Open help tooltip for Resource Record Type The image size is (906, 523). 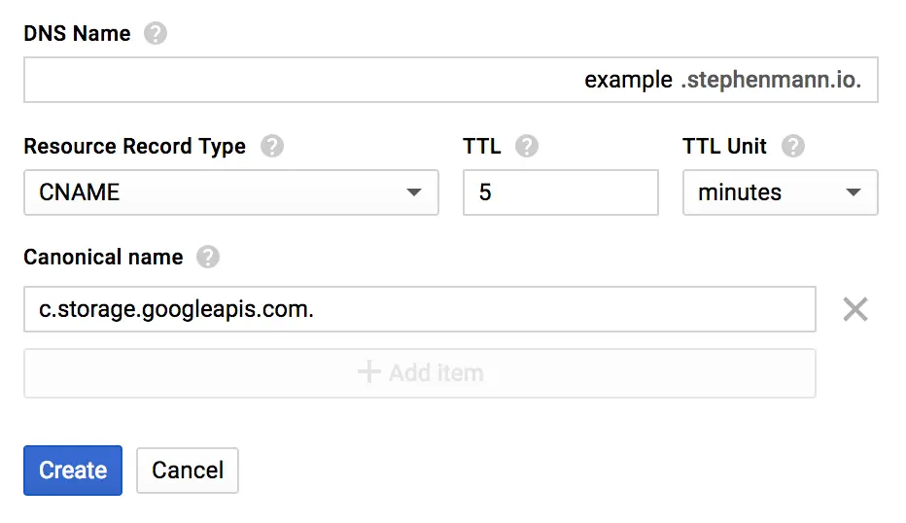(272, 147)
